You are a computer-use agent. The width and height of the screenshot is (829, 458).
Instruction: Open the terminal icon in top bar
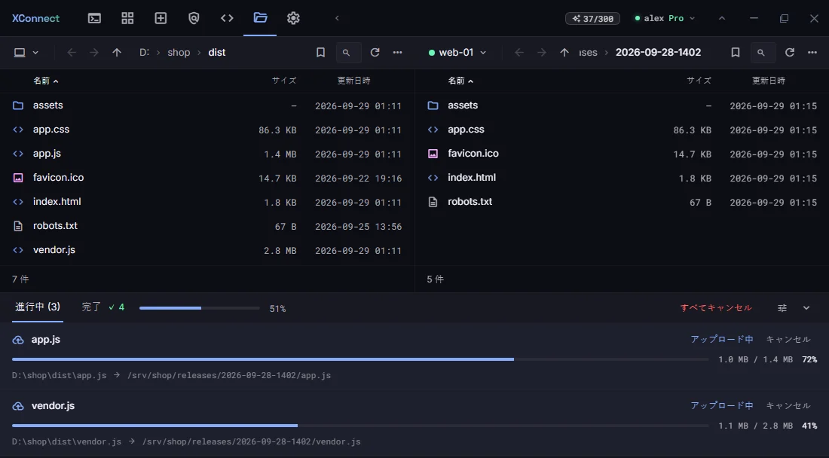pyautogui.click(x=95, y=18)
